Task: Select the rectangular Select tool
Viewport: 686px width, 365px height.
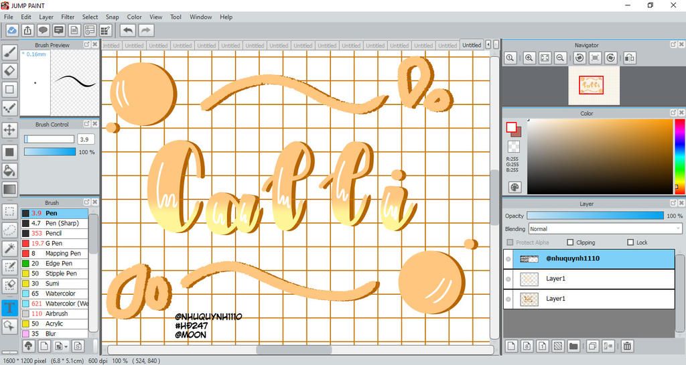Action: coord(9,212)
